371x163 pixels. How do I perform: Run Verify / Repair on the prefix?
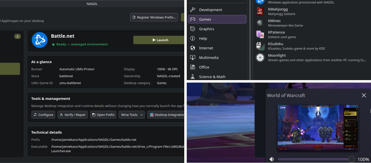[73, 115]
